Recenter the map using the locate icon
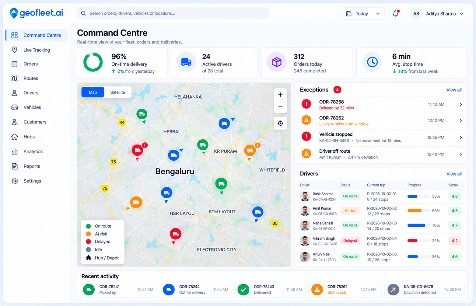This screenshot has height=306, width=476. click(280, 123)
